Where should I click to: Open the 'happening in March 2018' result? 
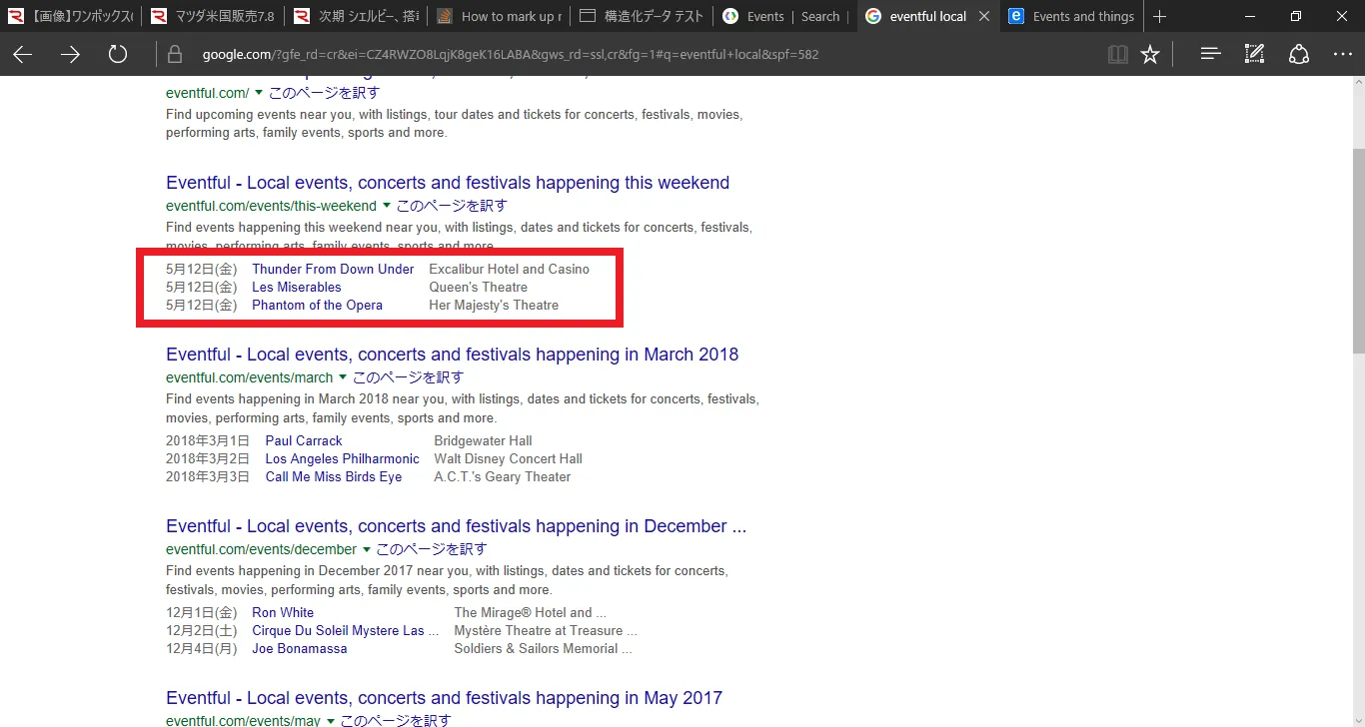[x=452, y=355]
